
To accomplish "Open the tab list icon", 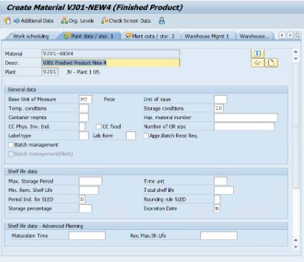I will point(298,36).
